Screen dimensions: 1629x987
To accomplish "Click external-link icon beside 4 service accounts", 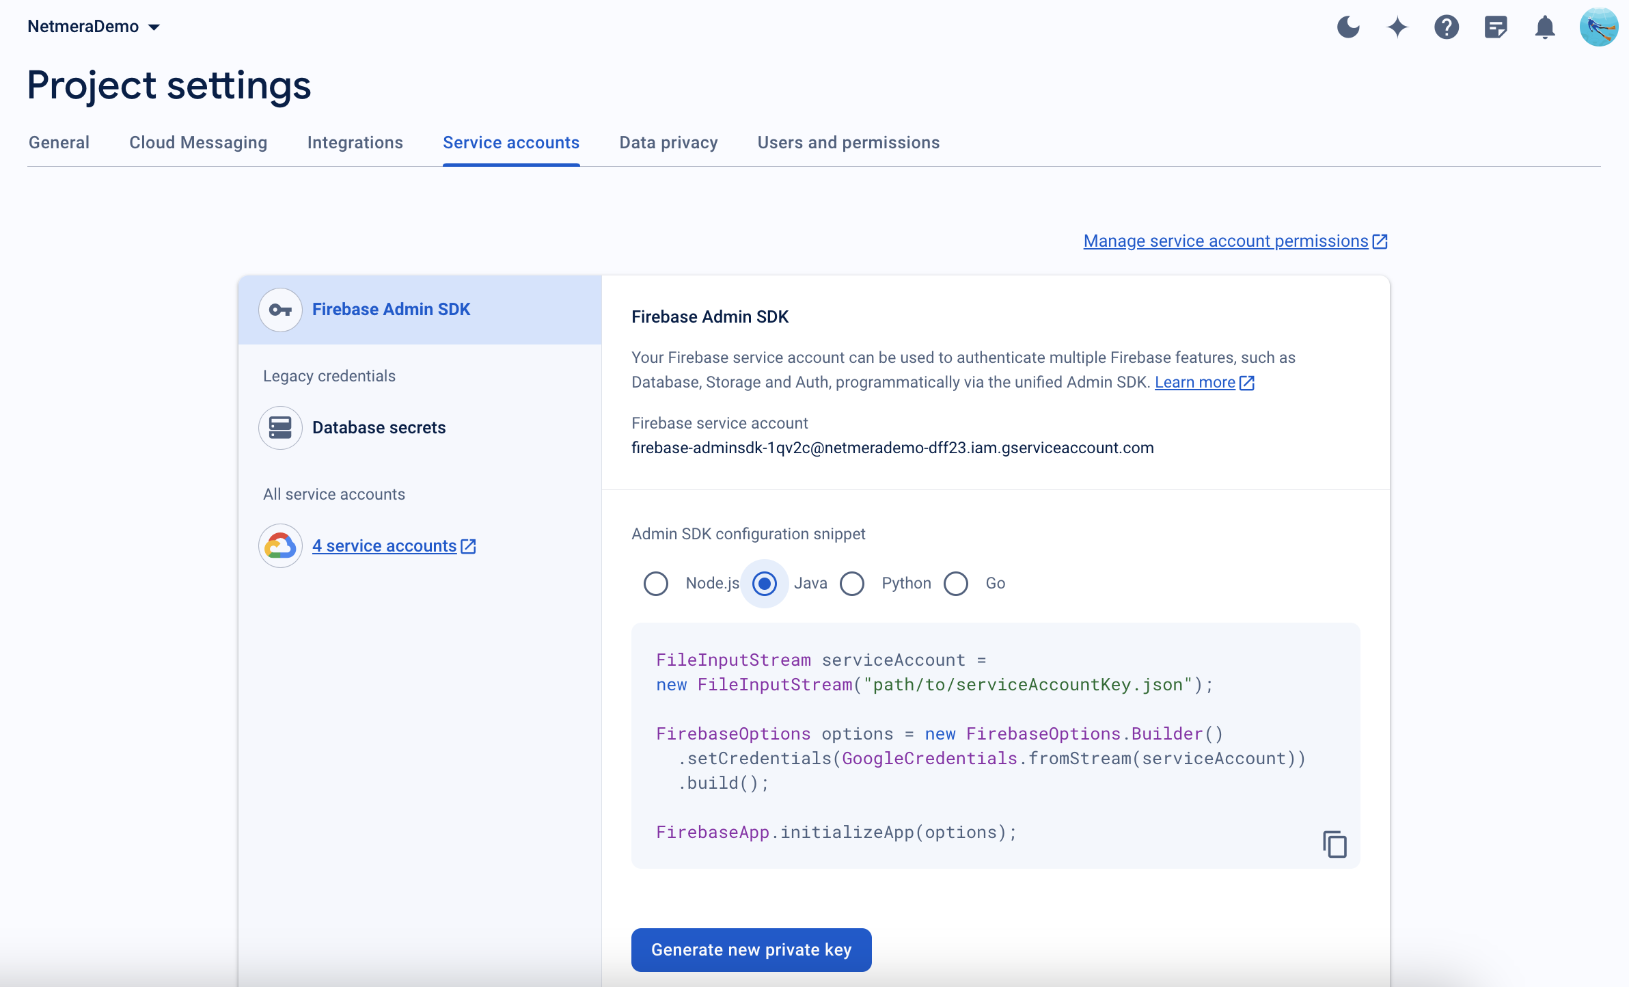I will [x=468, y=546].
